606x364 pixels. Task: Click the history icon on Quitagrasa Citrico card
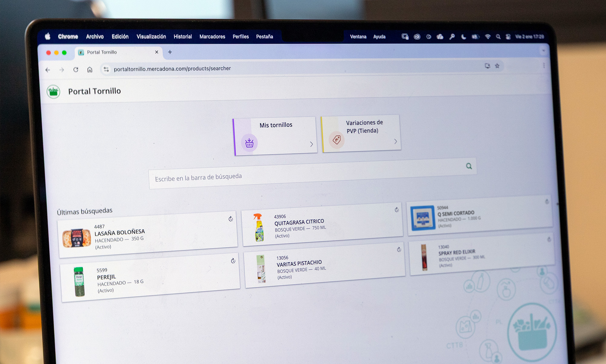point(397,210)
